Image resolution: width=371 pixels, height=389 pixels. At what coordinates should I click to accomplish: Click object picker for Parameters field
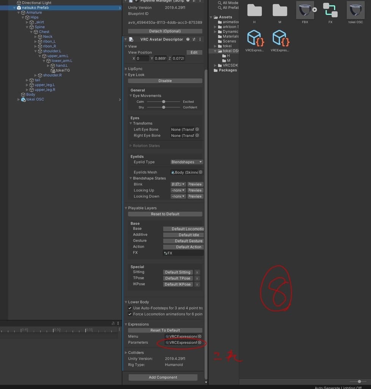[199, 343]
